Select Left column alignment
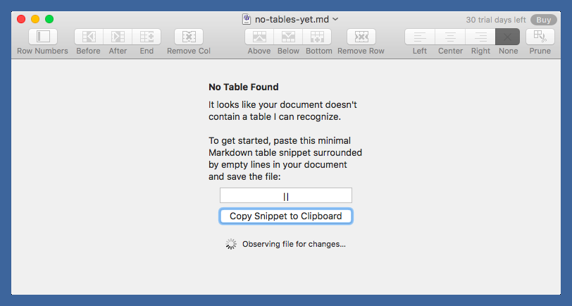Viewport: 572px width, 306px height. click(x=420, y=37)
